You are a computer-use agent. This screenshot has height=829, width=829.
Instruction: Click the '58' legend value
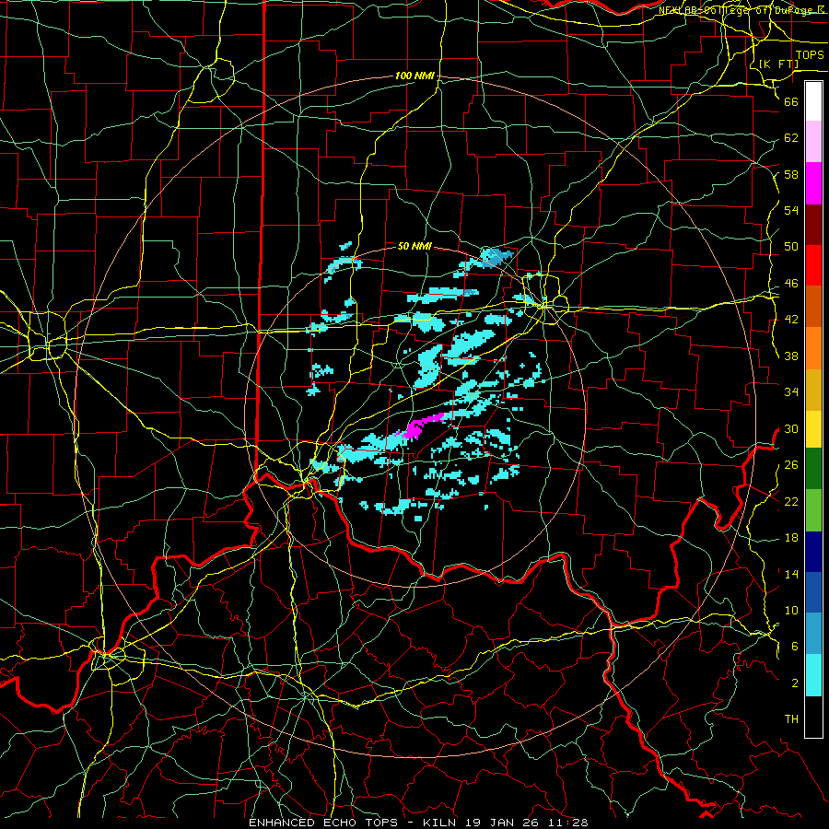point(791,174)
